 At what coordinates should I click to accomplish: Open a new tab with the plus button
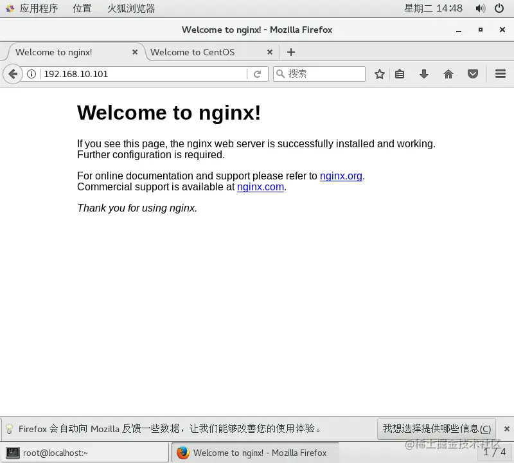pyautogui.click(x=291, y=52)
